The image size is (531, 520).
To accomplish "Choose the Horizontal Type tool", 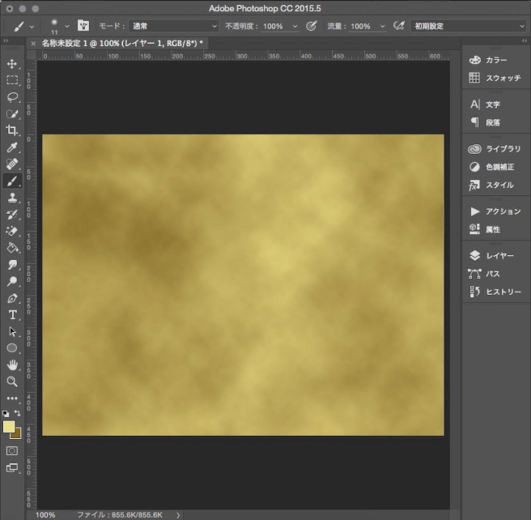I will 12,315.
